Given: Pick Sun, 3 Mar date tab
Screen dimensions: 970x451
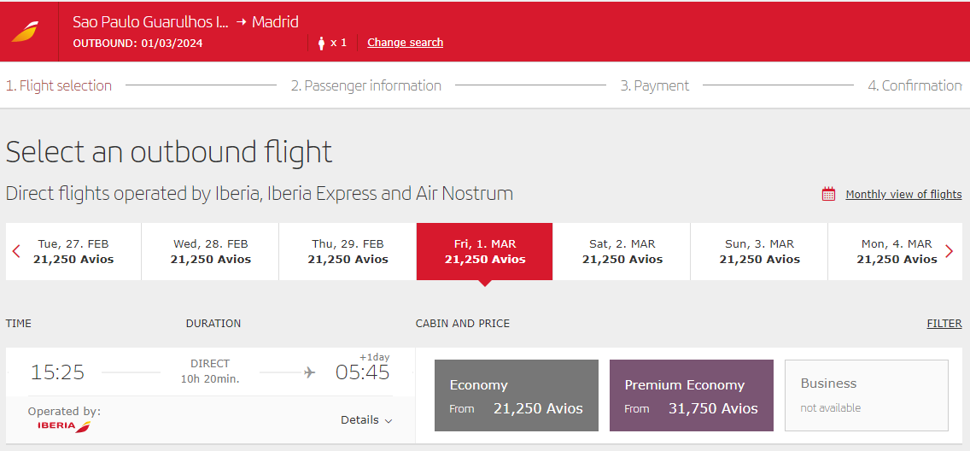Looking at the screenshot, I should pyautogui.click(x=759, y=251).
